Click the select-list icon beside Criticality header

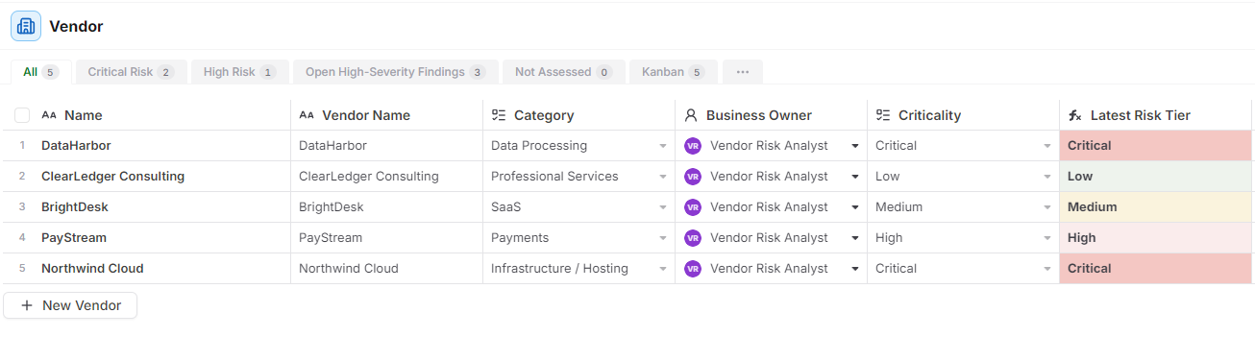tap(883, 115)
